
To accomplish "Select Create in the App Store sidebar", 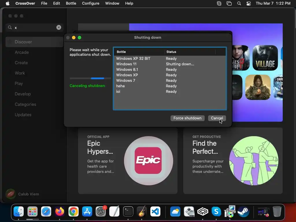I will click(x=34, y=63).
